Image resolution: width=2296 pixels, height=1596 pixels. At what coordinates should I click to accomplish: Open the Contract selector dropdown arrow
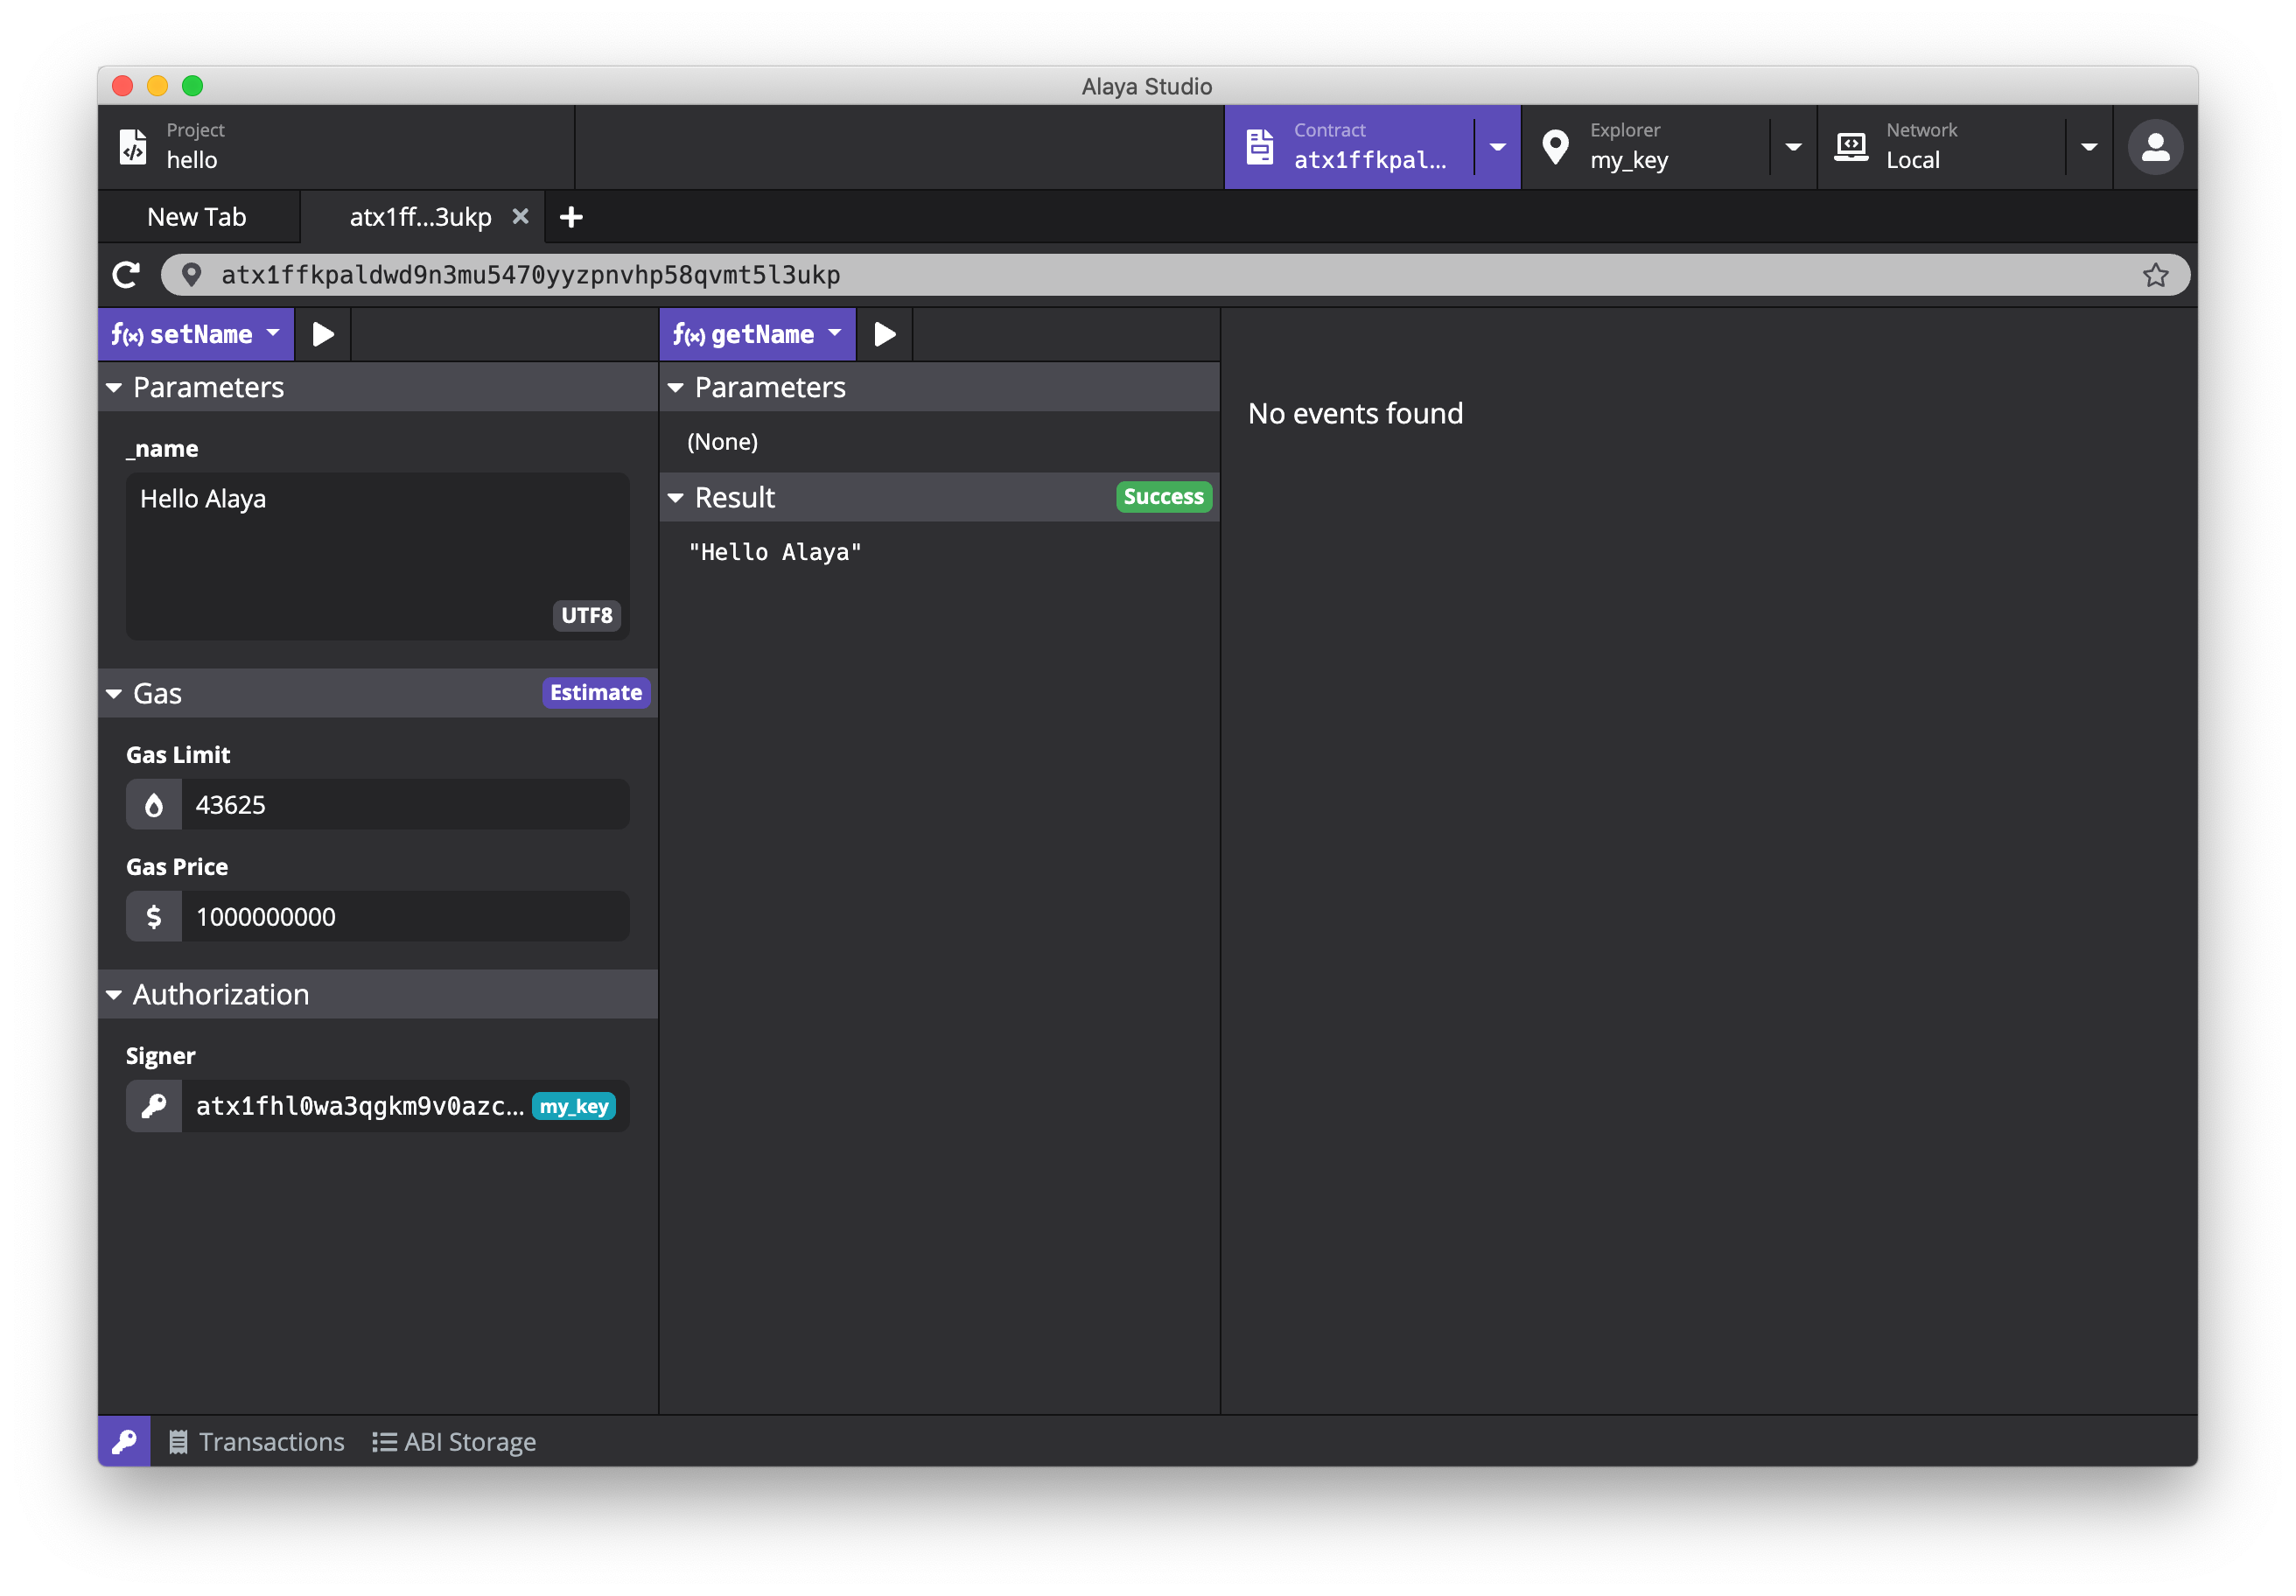(x=1497, y=147)
